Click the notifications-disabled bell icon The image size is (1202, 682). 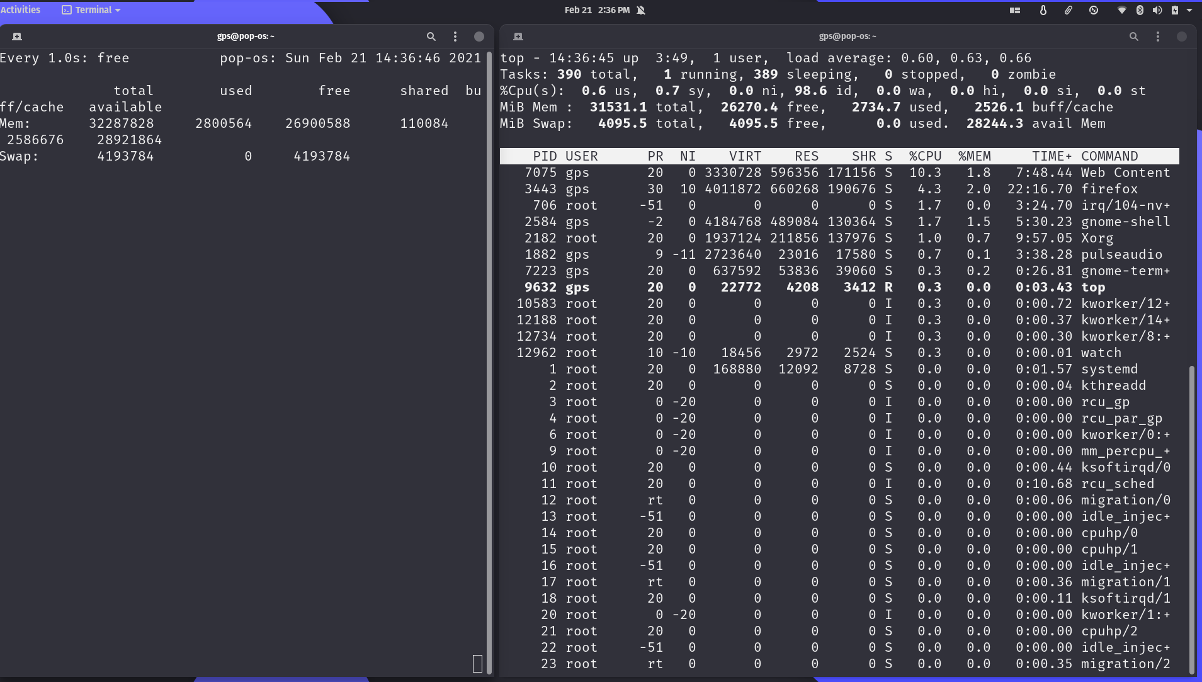pyautogui.click(x=641, y=10)
